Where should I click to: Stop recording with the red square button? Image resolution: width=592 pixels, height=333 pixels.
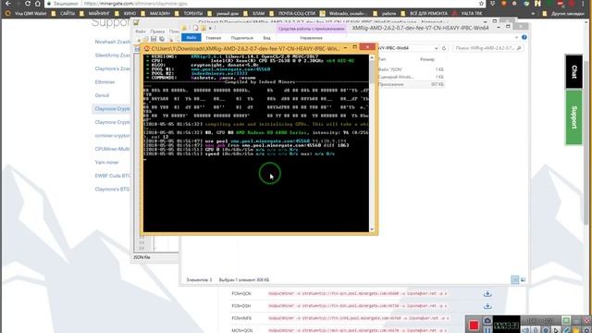coord(474,325)
